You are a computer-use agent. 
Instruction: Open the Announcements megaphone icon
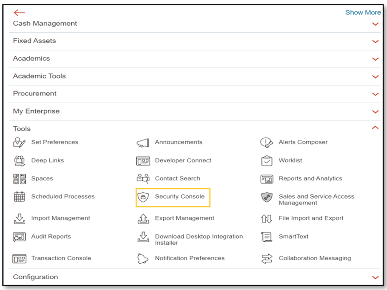143,143
